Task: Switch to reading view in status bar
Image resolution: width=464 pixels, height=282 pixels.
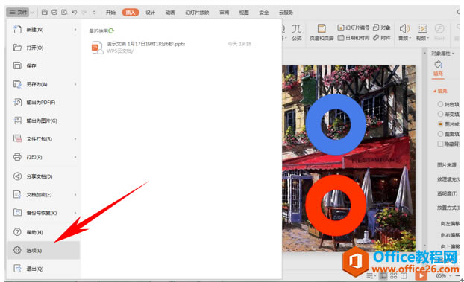Action: [x=404, y=276]
